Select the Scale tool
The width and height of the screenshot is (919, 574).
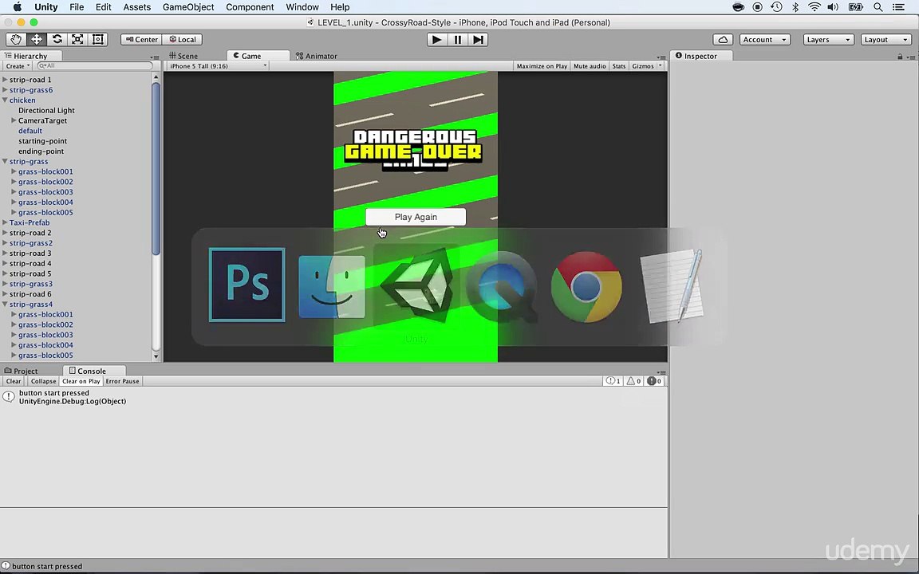(x=77, y=39)
